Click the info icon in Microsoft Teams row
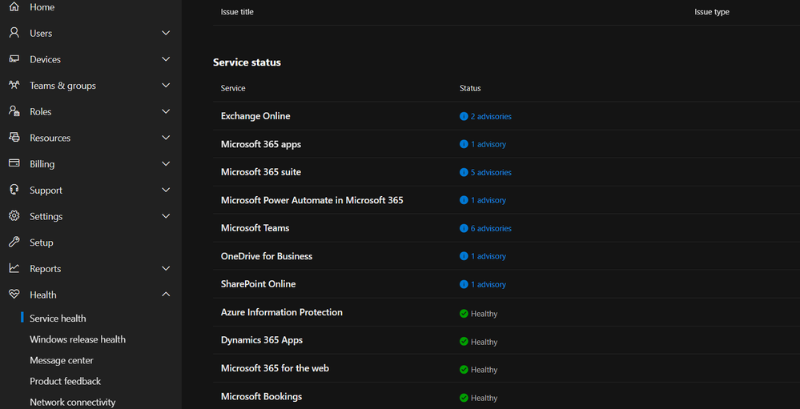The width and height of the screenshot is (800, 409). pyautogui.click(x=464, y=228)
